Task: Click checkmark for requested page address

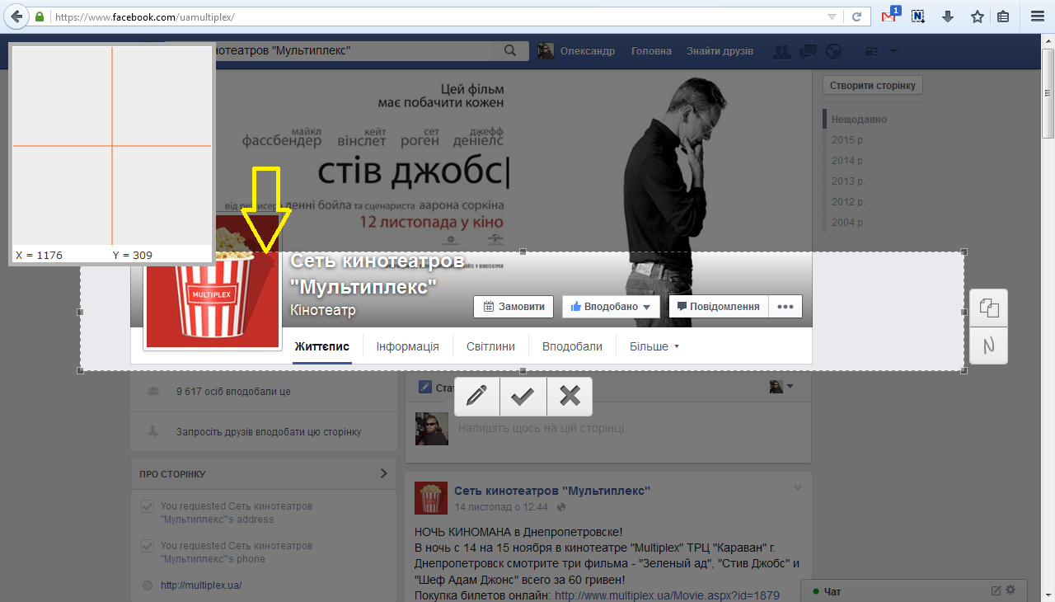Action: (x=148, y=506)
